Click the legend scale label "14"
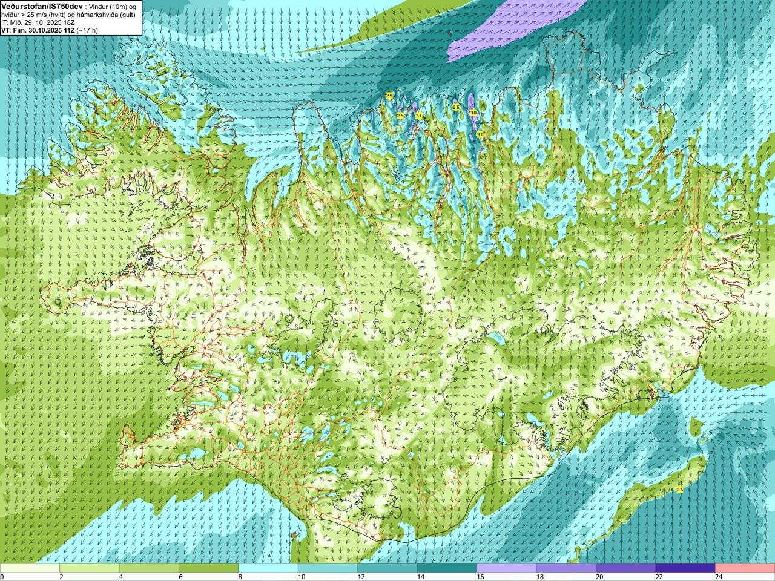775x581 pixels. click(420, 577)
